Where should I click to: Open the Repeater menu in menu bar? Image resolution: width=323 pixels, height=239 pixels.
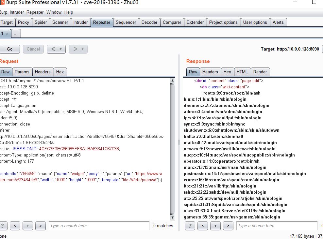pyautogui.click(x=35, y=12)
